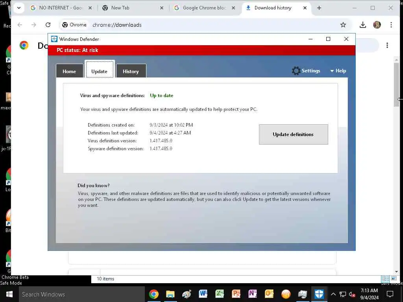
Task: Open Chrome three-dot main menu
Action: pyautogui.click(x=391, y=25)
